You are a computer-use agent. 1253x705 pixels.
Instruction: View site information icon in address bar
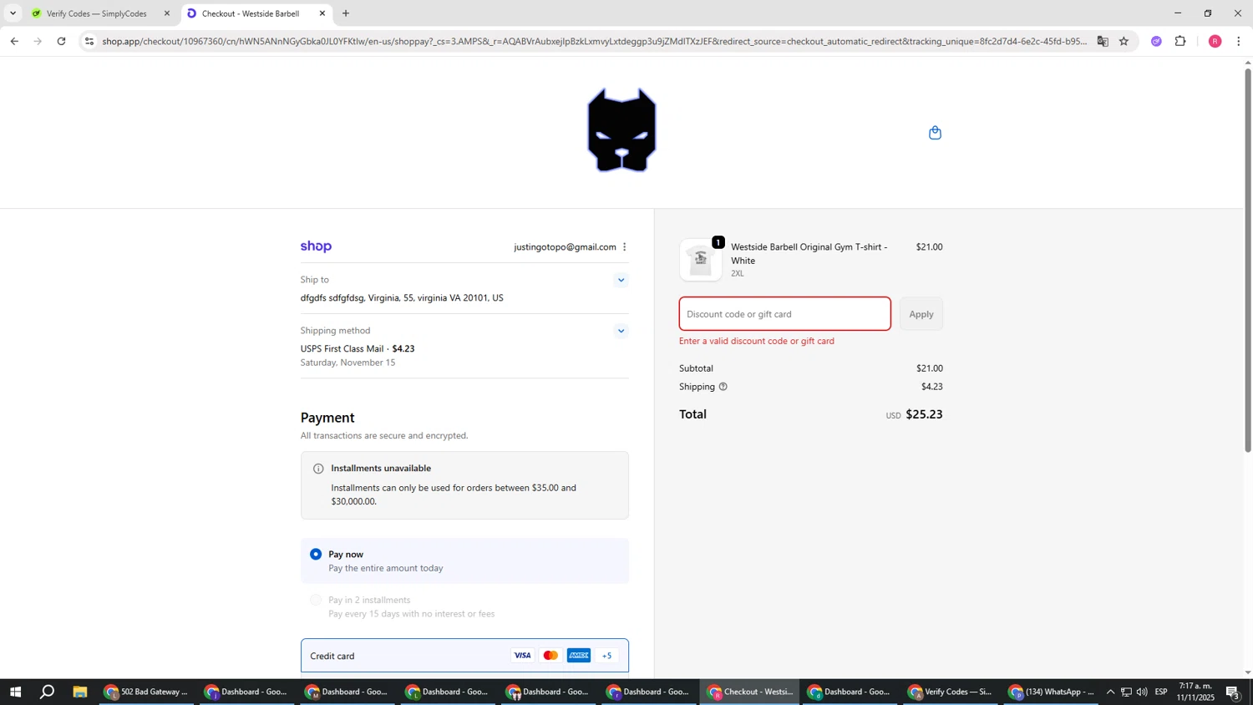[89, 41]
